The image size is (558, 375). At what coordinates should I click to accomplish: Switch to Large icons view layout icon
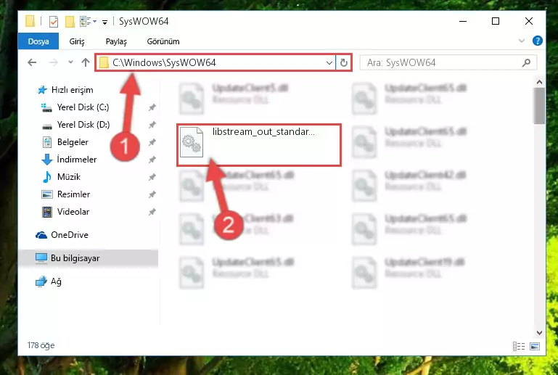tap(535, 346)
